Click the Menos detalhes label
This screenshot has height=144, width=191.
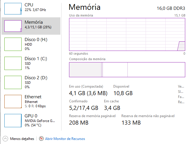pos(22,139)
